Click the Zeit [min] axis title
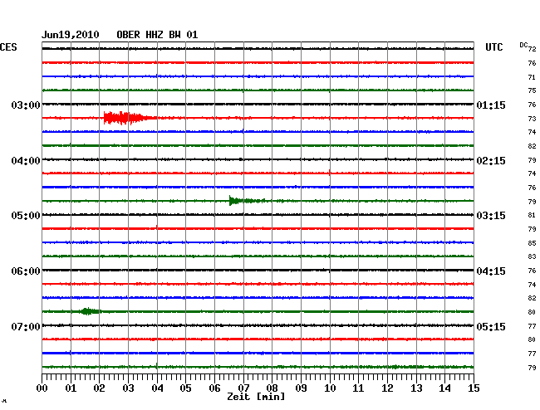This screenshot has height=410, width=540. point(256,397)
